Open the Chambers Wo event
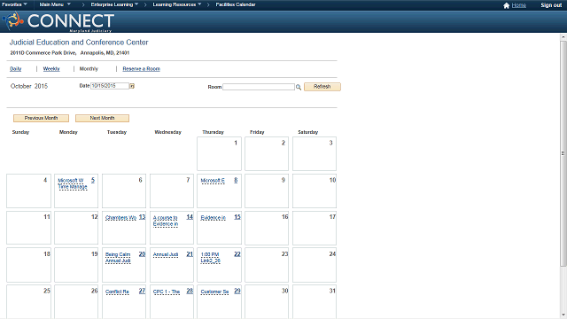The height and width of the screenshot is (319, 567). point(120,218)
